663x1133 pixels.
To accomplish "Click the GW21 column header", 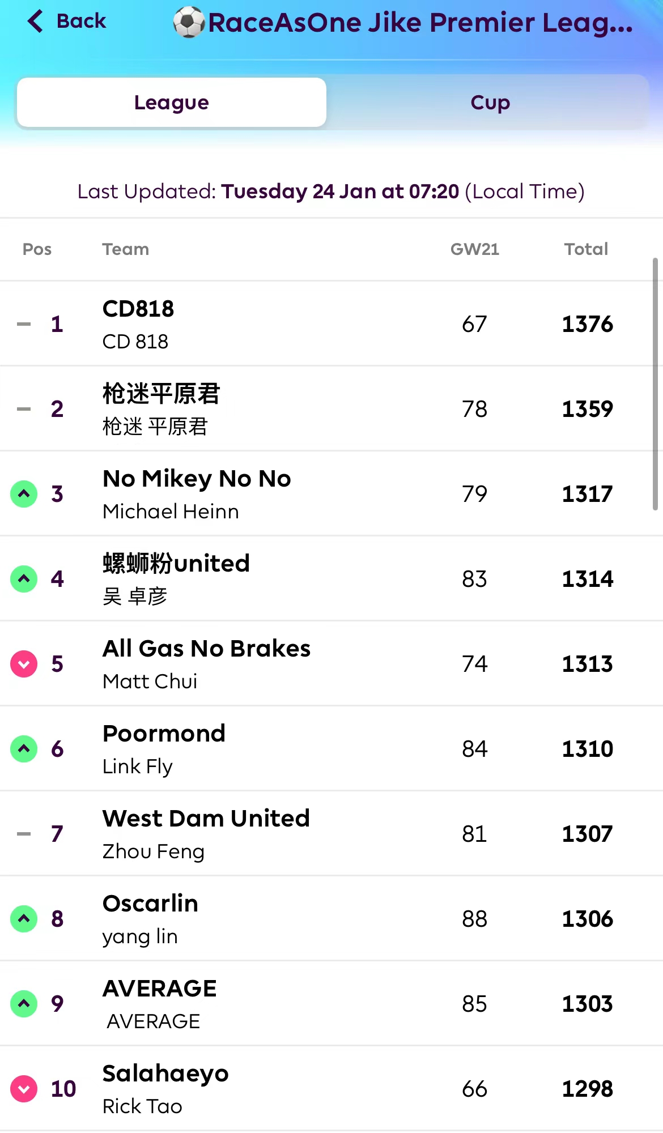I will click(475, 249).
